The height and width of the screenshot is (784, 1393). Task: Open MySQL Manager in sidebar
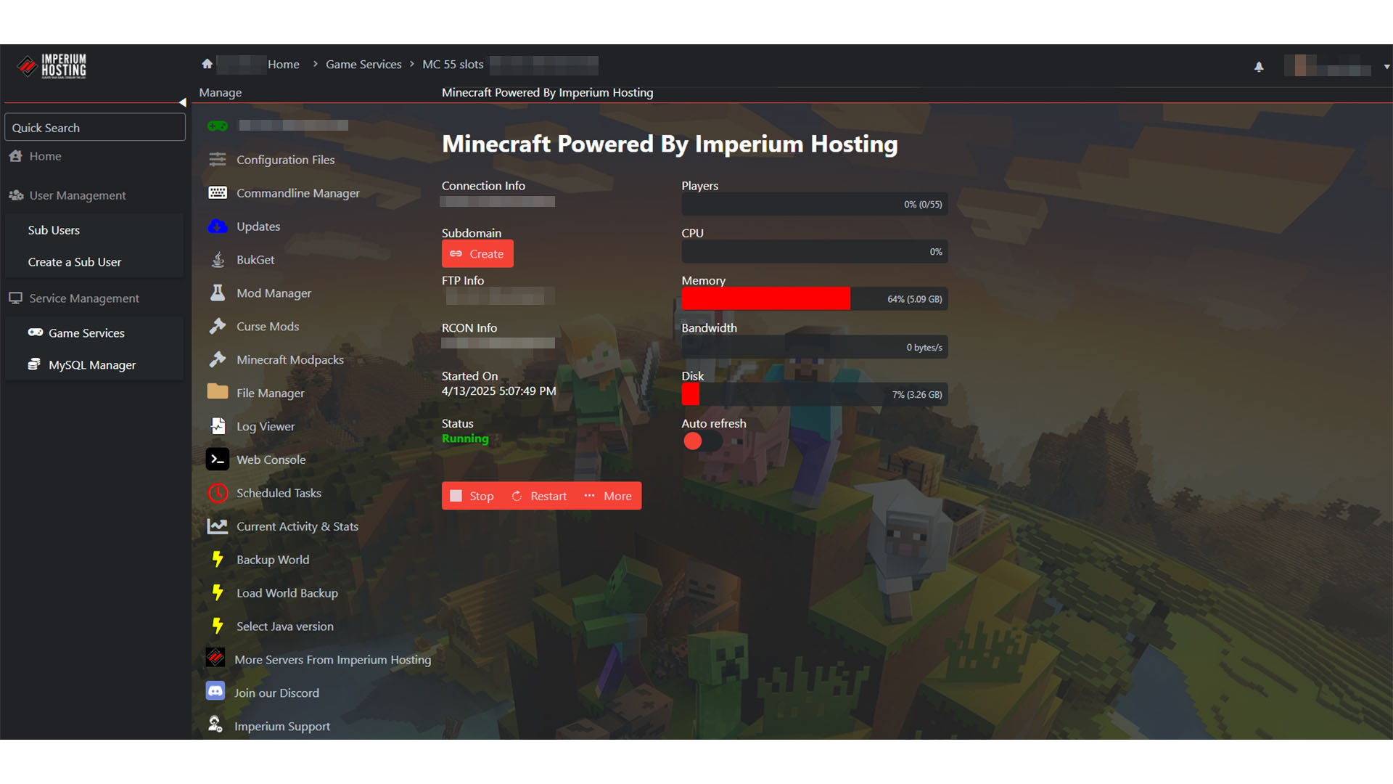point(92,365)
